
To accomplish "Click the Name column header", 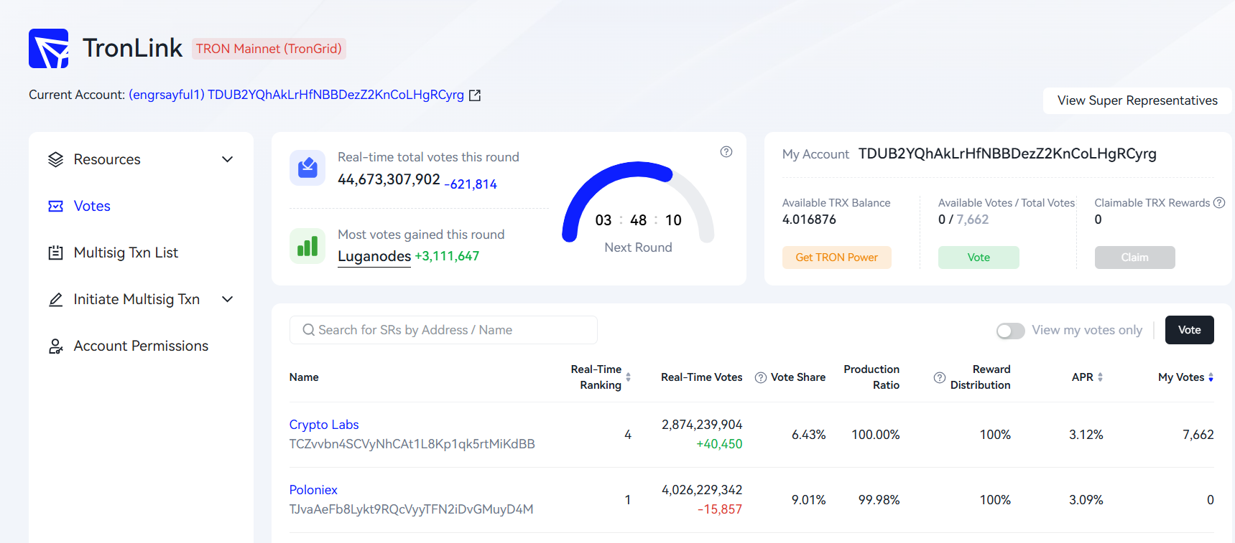I will pyautogui.click(x=304, y=377).
